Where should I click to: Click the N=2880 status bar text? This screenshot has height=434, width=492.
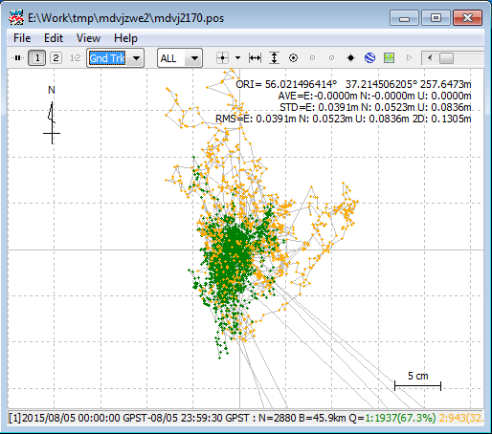278,418
